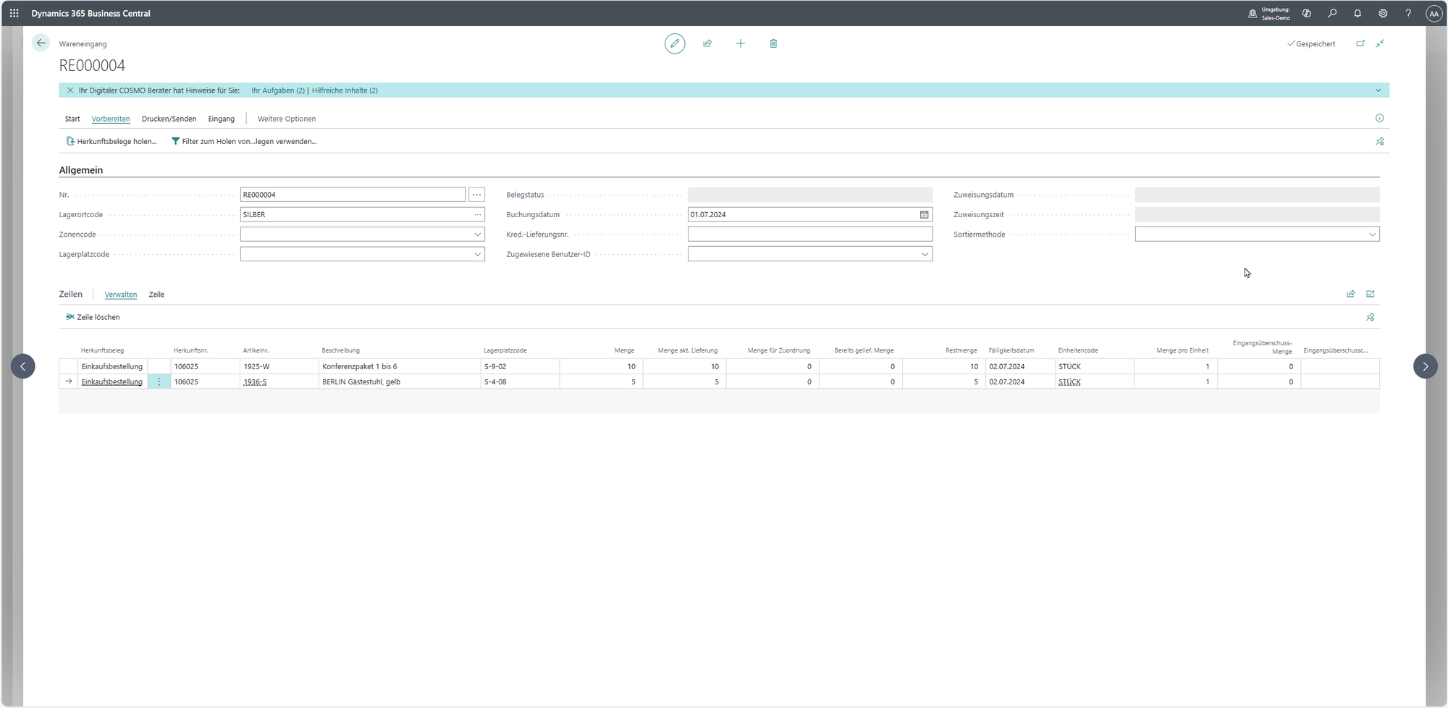This screenshot has width=1448, height=708.
Task: Open the Eingang menu tab
Action: click(x=221, y=119)
